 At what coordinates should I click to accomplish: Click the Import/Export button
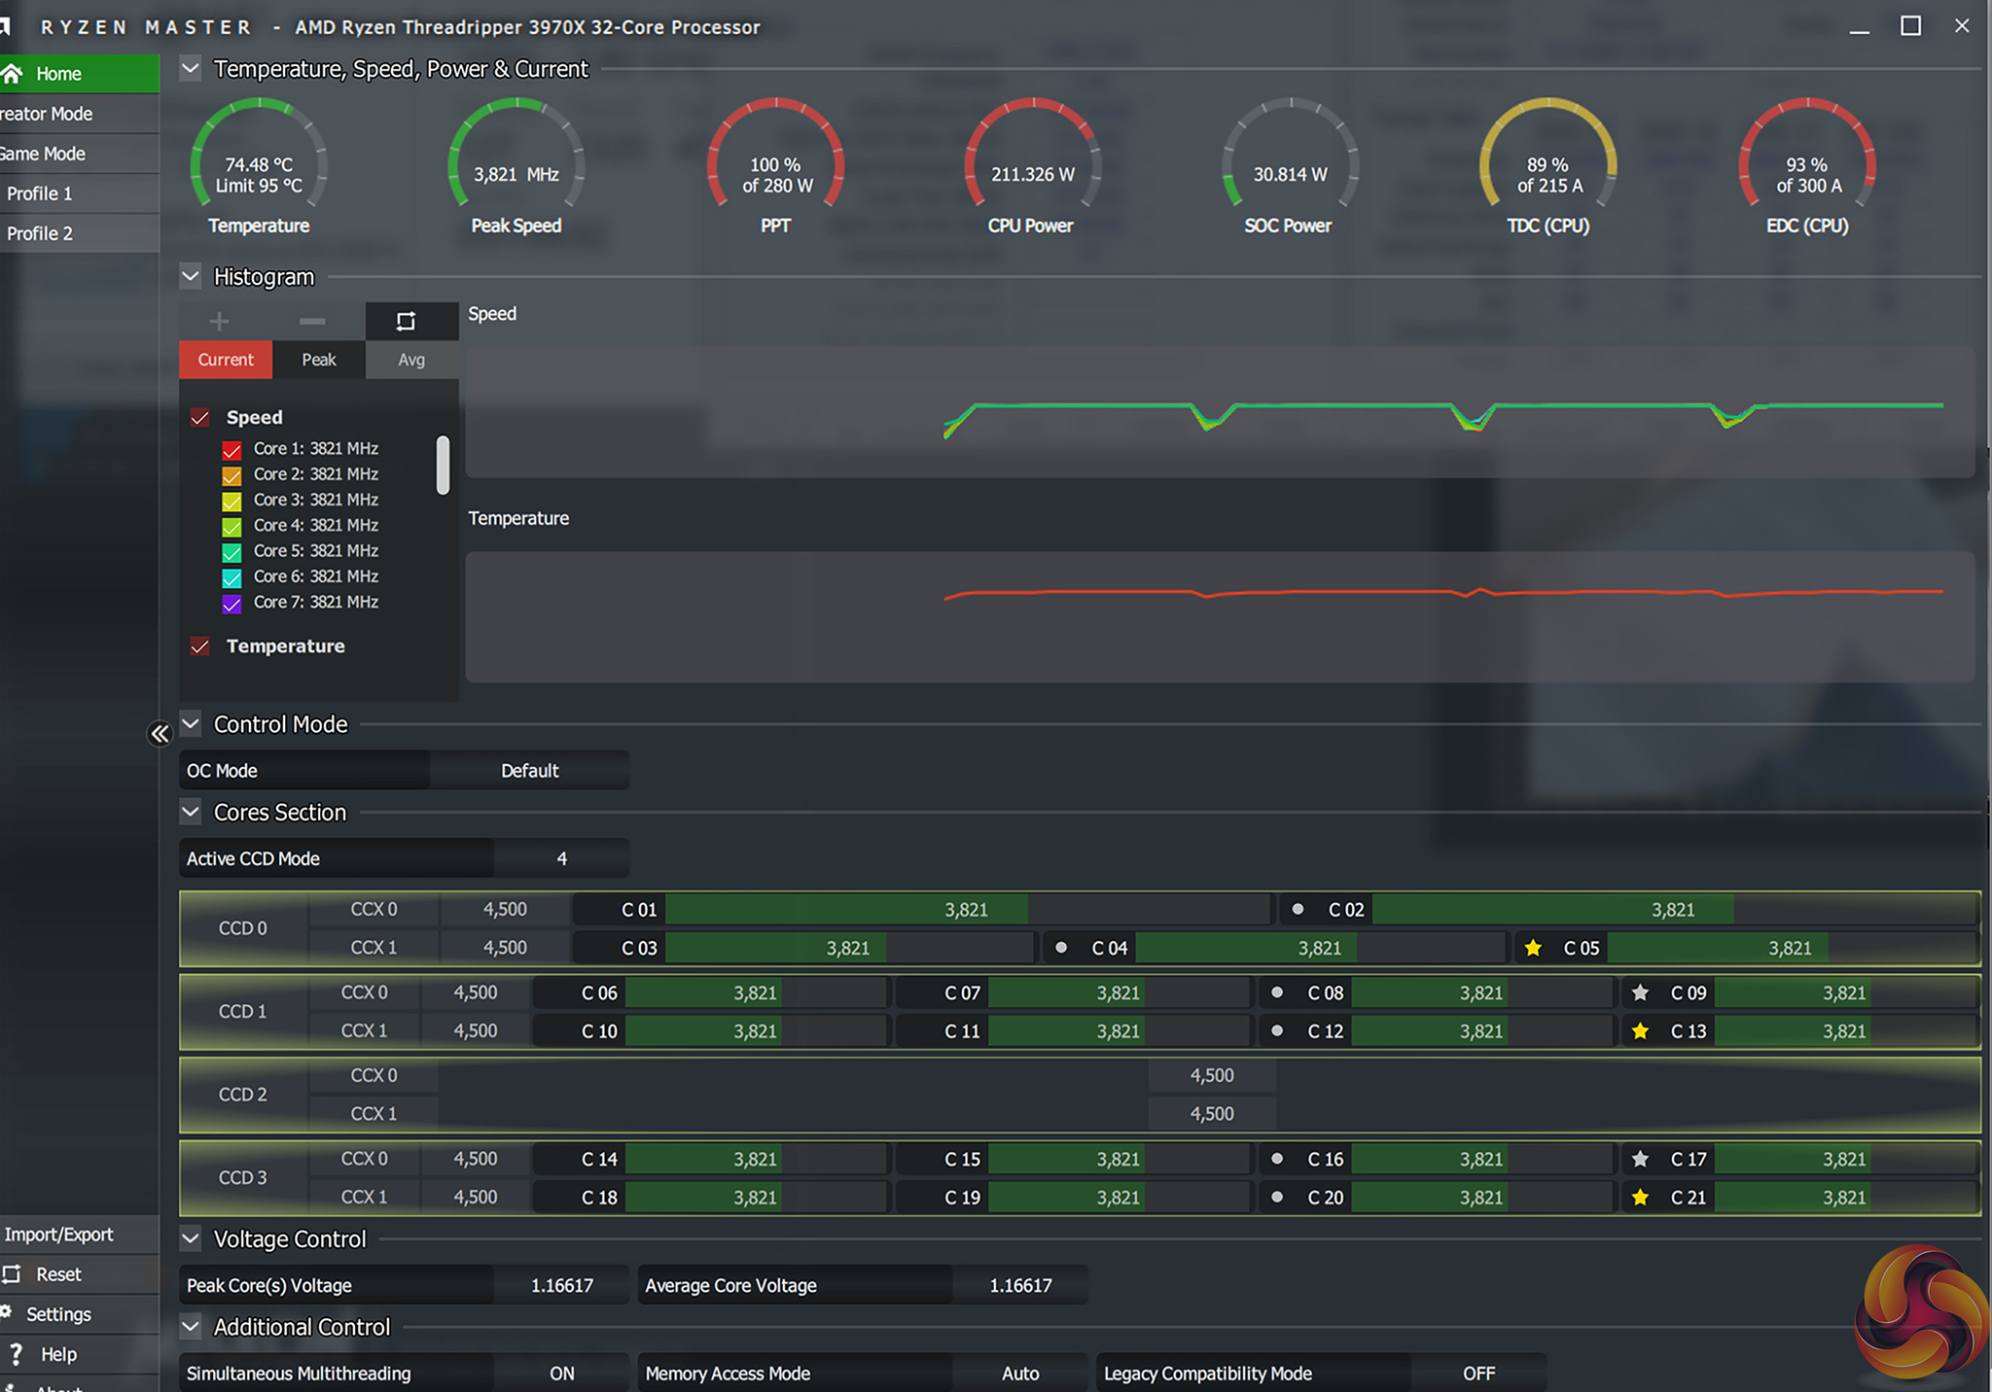coord(59,1235)
